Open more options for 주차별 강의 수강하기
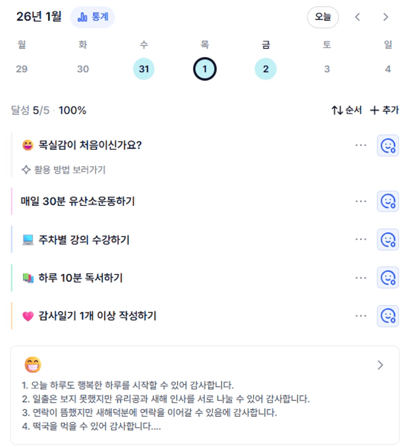This screenshot has width=404, height=447. click(361, 240)
